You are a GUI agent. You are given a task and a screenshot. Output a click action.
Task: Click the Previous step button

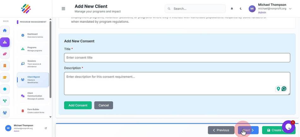pos(221,130)
